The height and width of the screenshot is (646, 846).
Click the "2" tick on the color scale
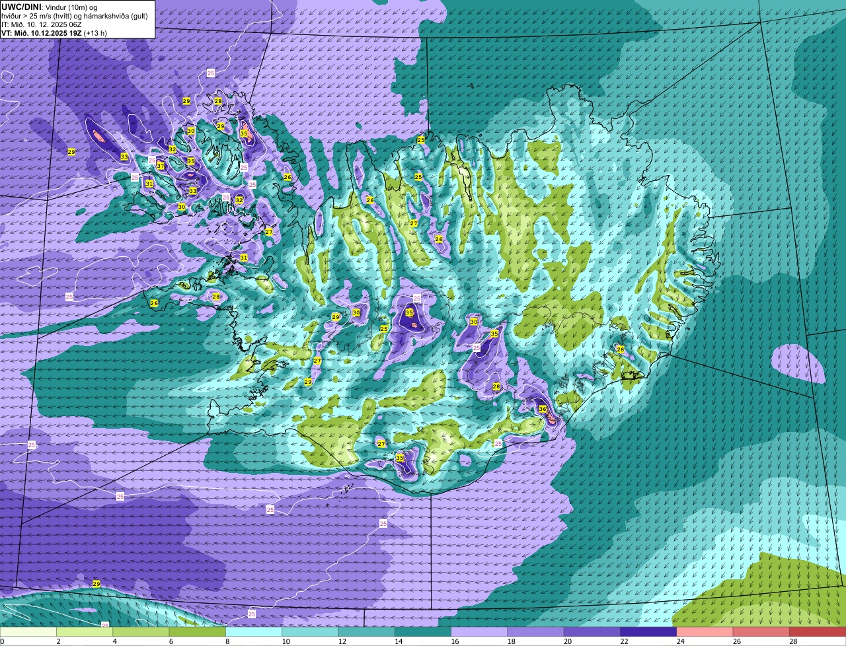click(58, 641)
